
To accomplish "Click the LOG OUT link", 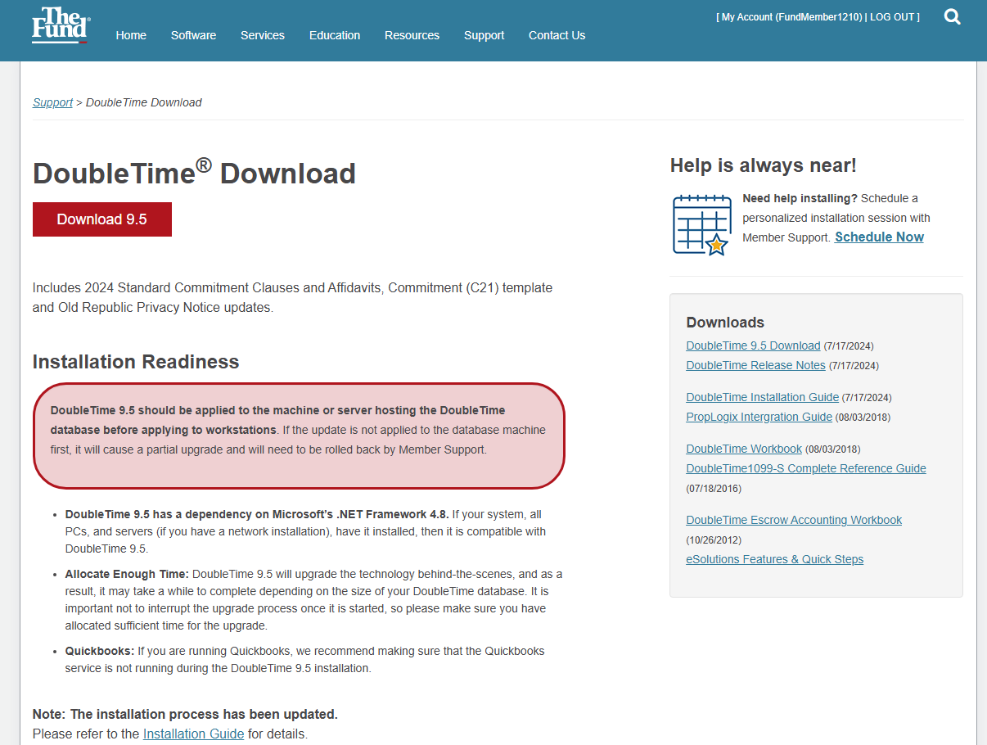I will 893,17.
